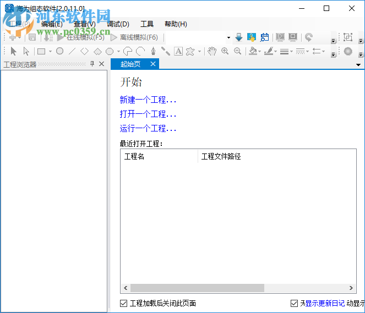Viewport: 365px width, 313px height.
Task: Click the touch hand screen icon
Action: [x=252, y=37]
